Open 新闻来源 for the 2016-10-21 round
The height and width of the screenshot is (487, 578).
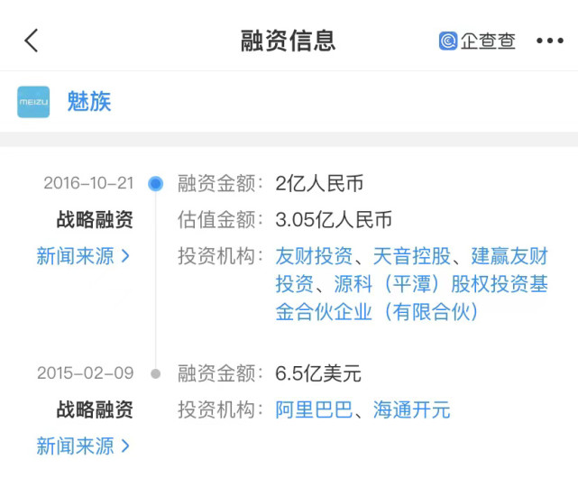83,256
